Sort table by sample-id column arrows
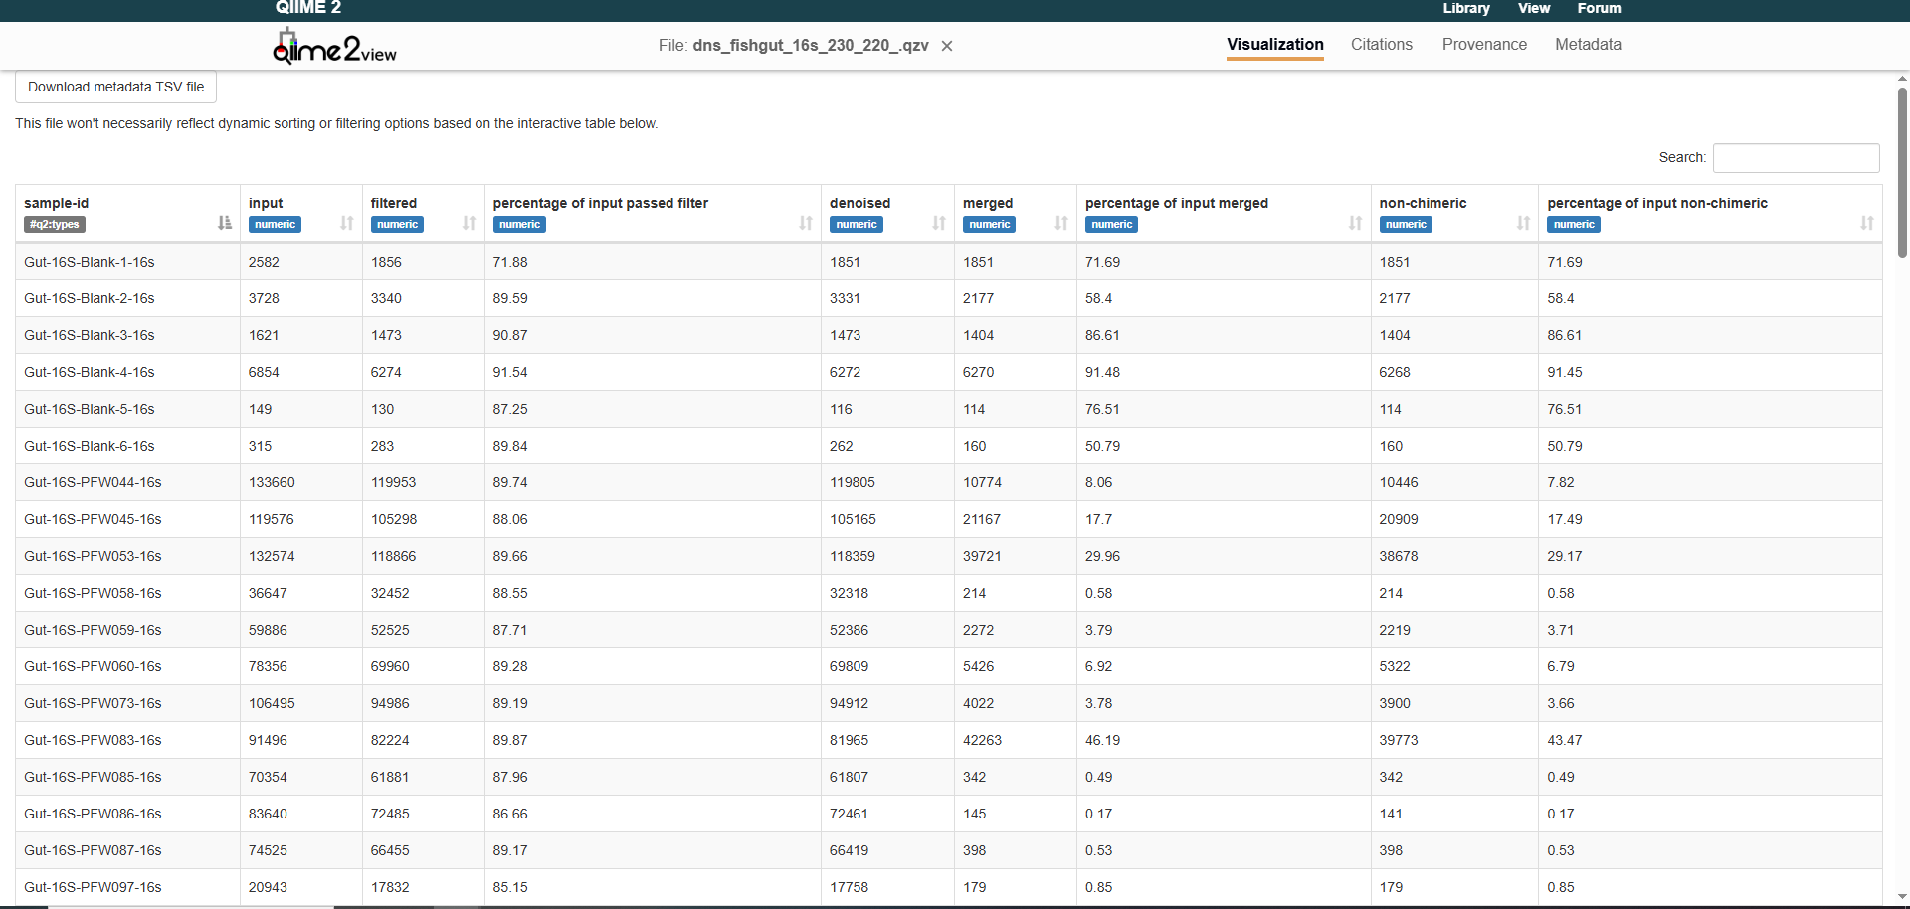Viewport: 1910px width, 909px height. pyautogui.click(x=224, y=223)
